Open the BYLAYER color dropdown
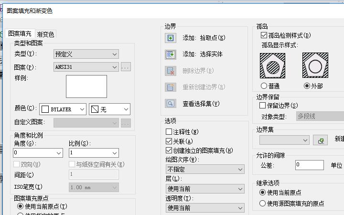Image resolution: width=344 pixels, height=215 pixels. [63, 109]
